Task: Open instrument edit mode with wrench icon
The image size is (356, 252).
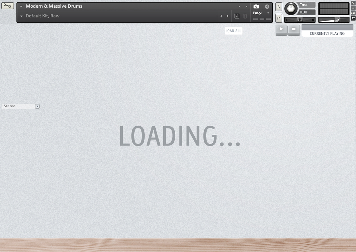Action: point(7,6)
